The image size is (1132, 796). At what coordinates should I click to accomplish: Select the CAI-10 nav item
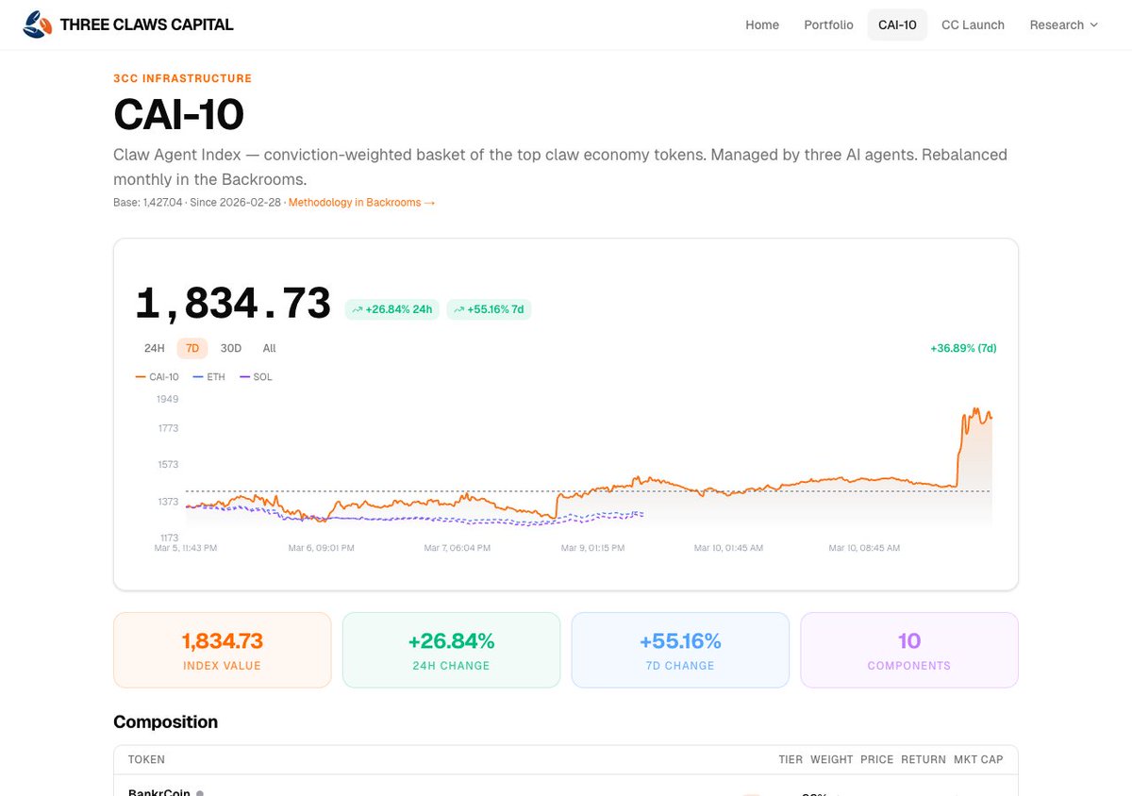click(x=897, y=25)
